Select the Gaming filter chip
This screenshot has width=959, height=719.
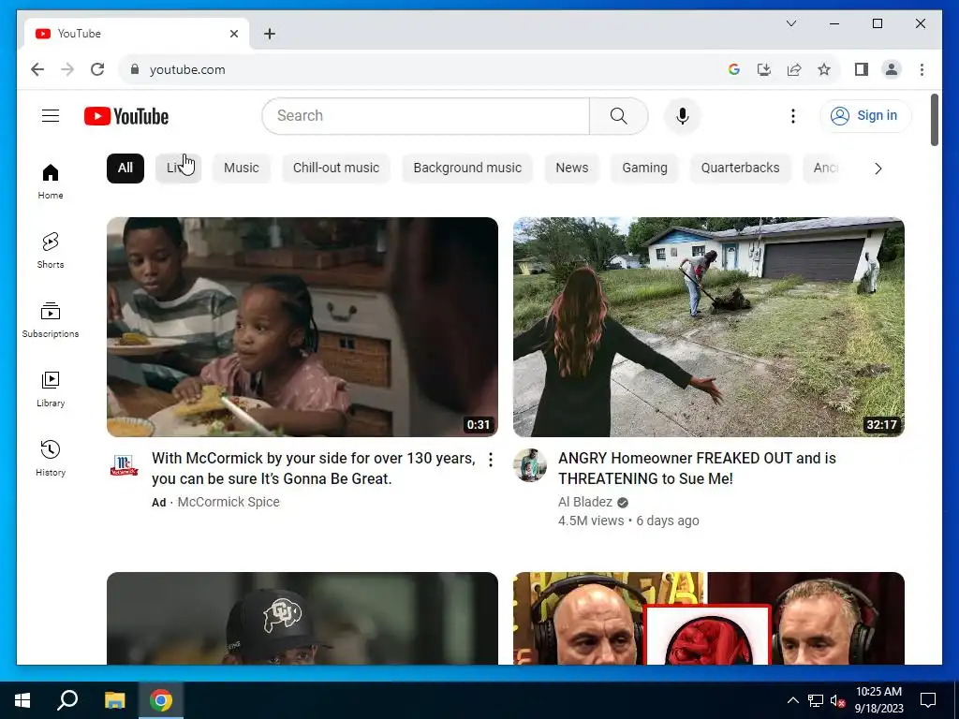click(644, 169)
